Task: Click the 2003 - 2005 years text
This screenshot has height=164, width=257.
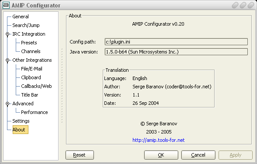Action: (x=159, y=132)
